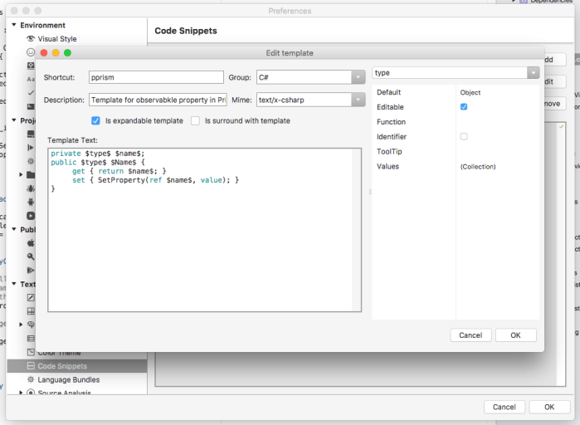Click the Visual Style eye icon
580x425 pixels.
31,39
